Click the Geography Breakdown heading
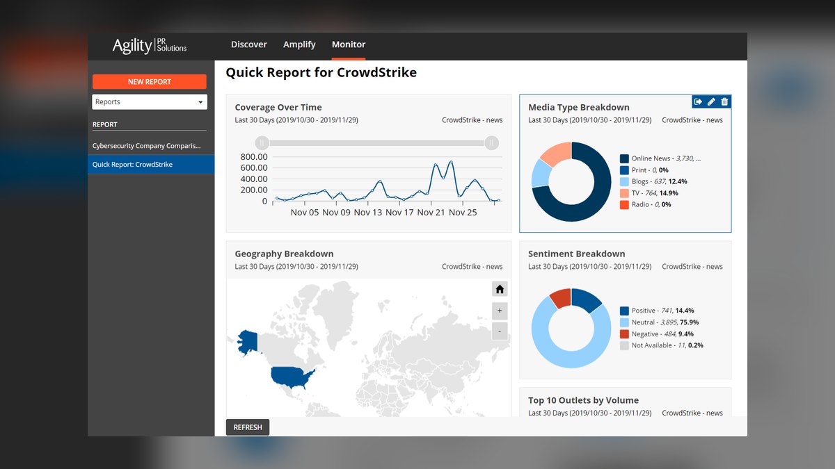 284,254
